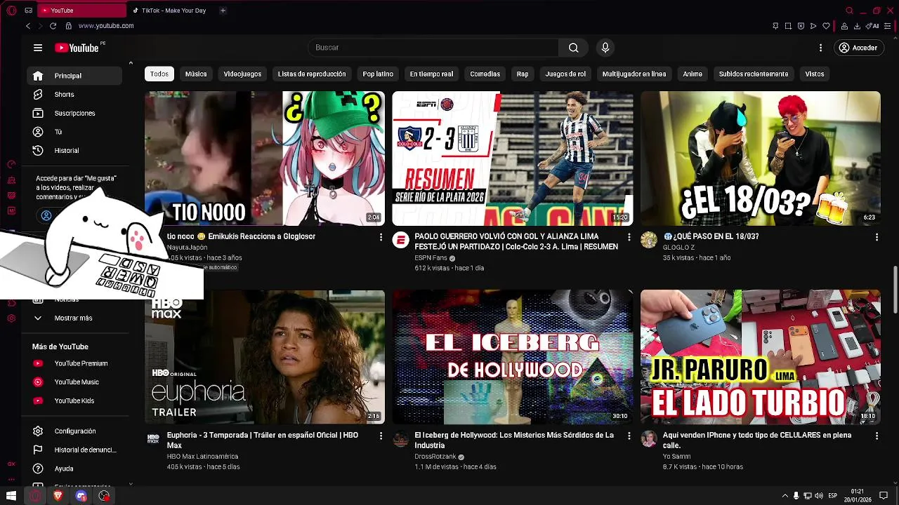The width and height of the screenshot is (899, 505).
Task: Open the browser downloads icon
Action: click(857, 26)
